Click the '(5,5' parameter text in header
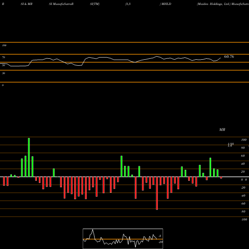The height and width of the screenshot is (249, 249). click(128, 4)
